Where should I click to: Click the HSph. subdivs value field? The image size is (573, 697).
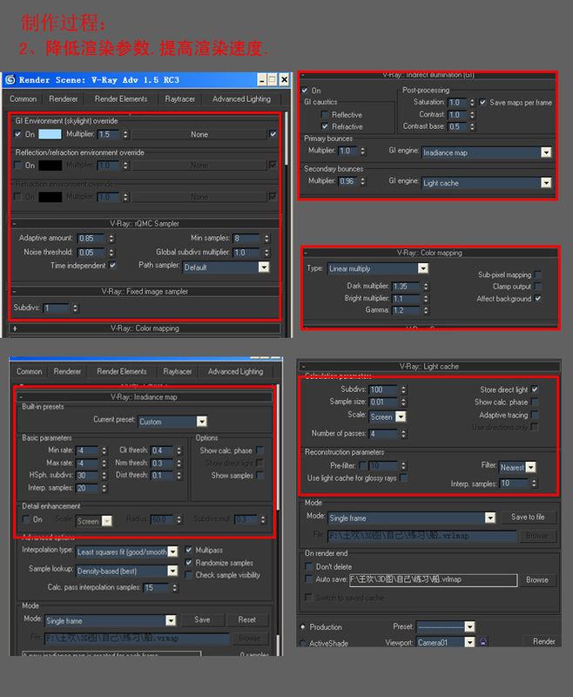[86, 476]
